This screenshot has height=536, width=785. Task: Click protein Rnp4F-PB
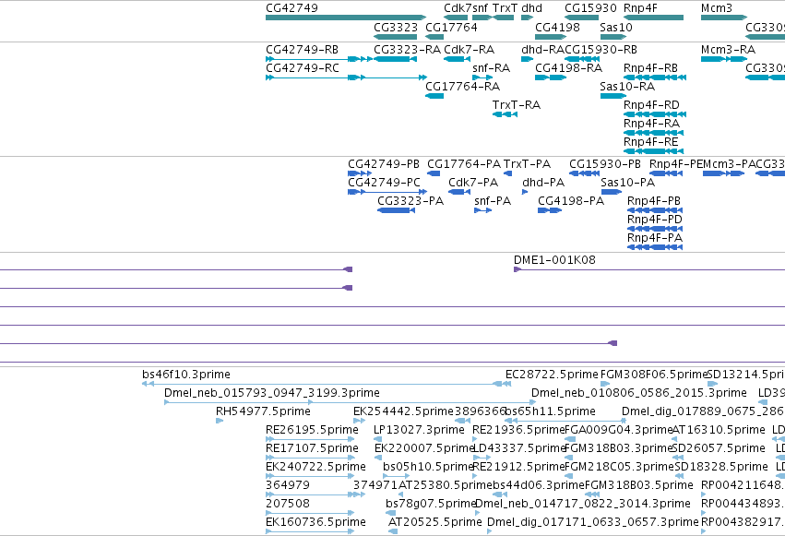[654, 201]
